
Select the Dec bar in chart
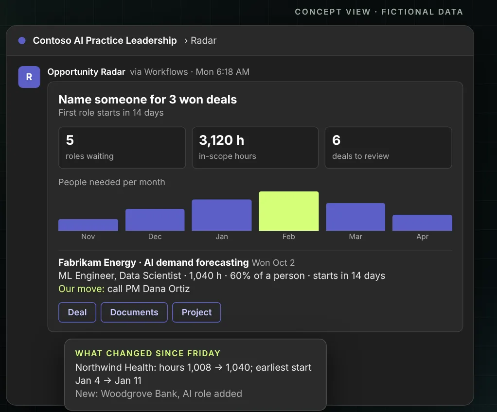click(155, 220)
